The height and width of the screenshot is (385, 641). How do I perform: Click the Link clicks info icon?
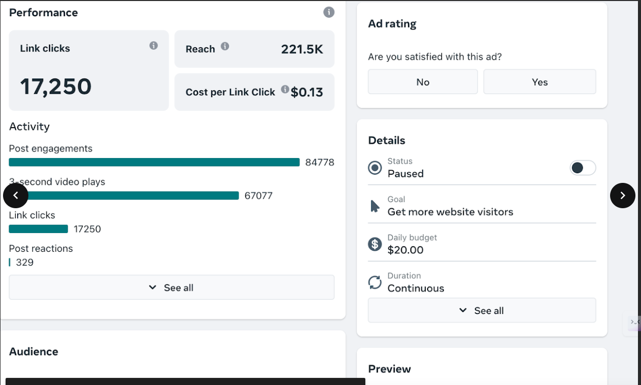pos(154,46)
